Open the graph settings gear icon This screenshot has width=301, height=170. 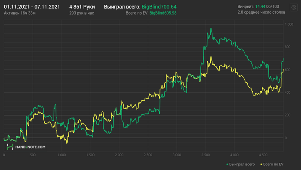(294, 8)
